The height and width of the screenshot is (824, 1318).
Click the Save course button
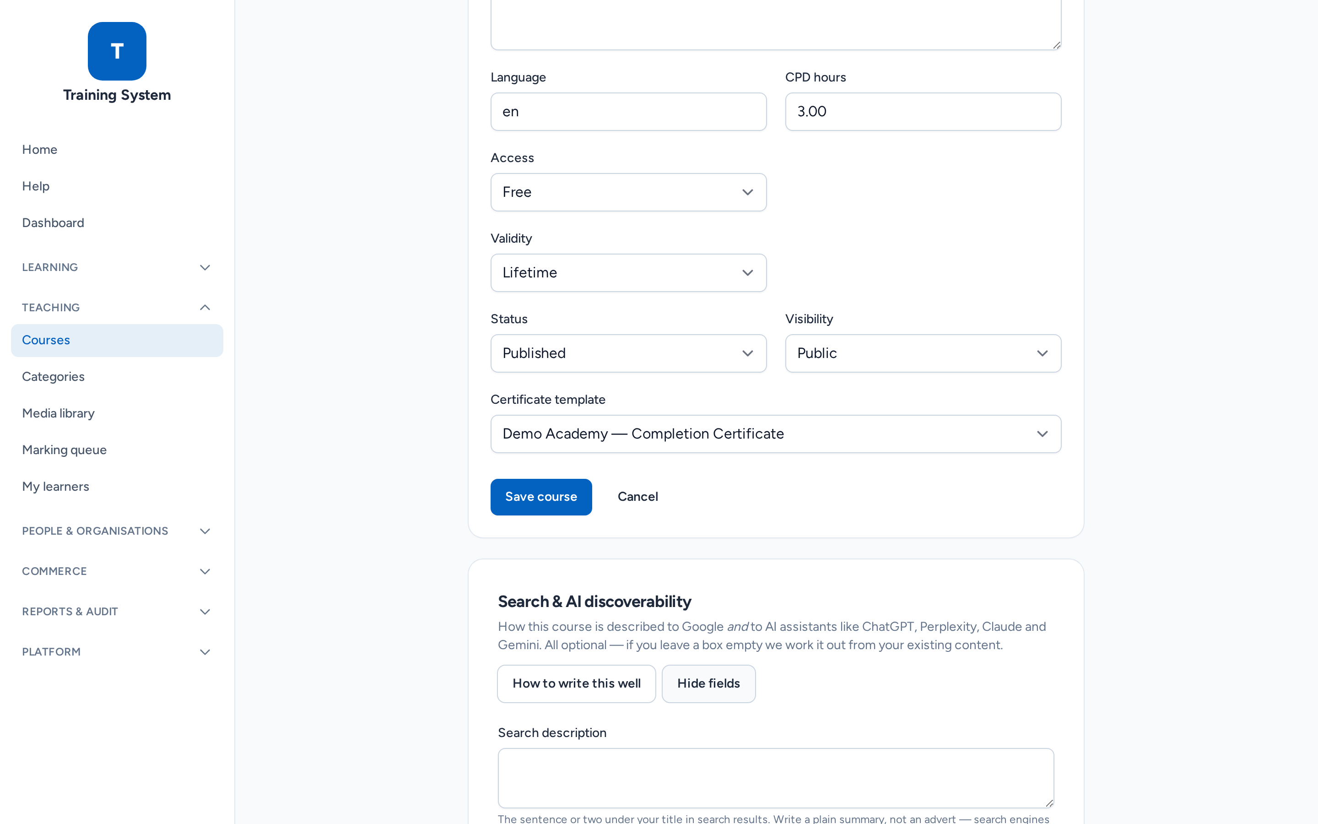[x=541, y=497]
